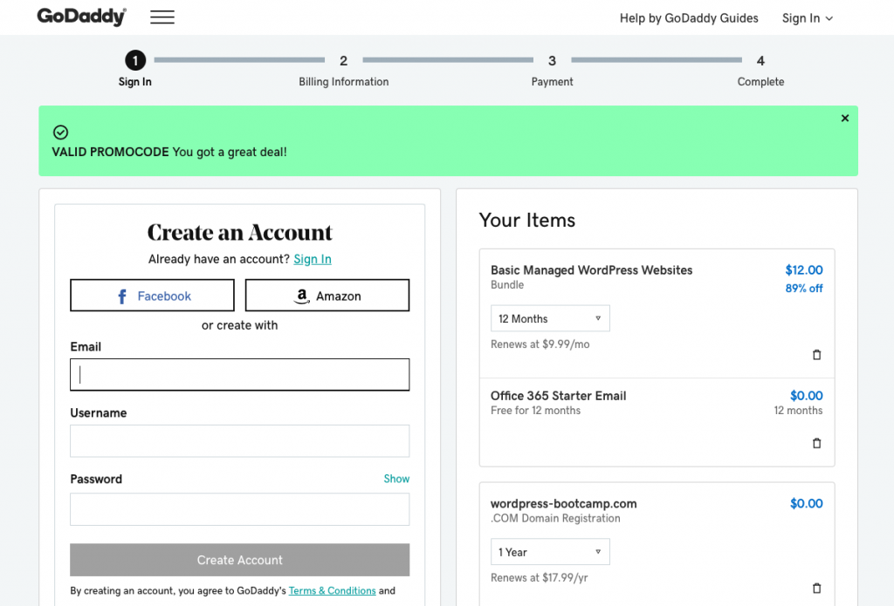
Task: Click the 89% off discount text
Action: click(804, 289)
